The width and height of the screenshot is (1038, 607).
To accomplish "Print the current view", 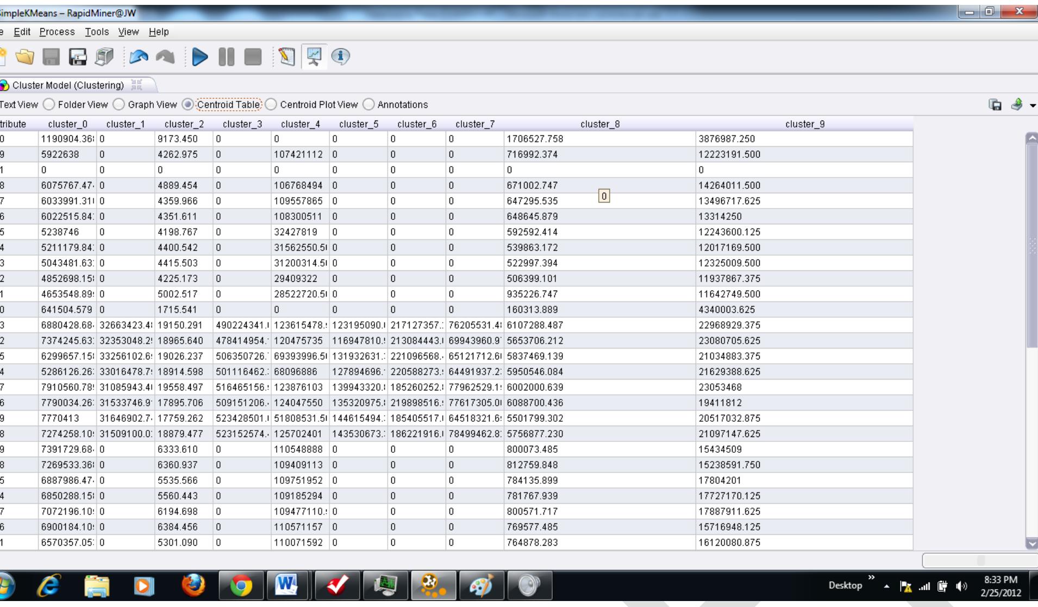I will pos(103,56).
